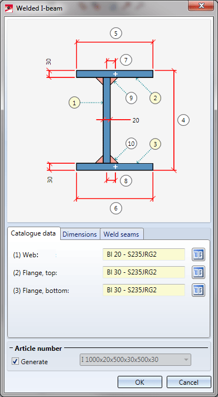The image size is (218, 397).
Task: Open the article number dropdown
Action: [135, 360]
